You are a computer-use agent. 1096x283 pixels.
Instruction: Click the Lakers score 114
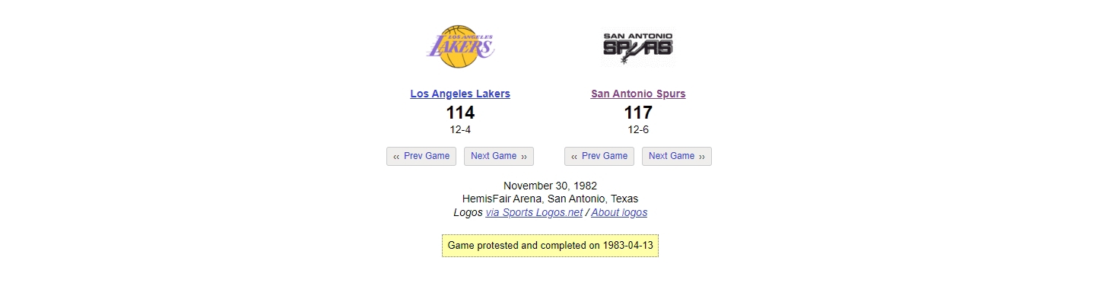tap(460, 113)
